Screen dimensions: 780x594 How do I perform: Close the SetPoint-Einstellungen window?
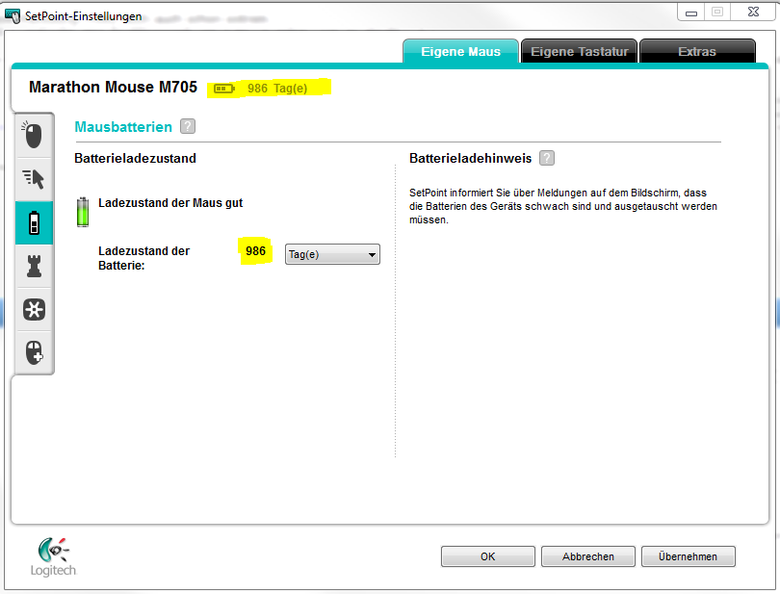click(753, 13)
